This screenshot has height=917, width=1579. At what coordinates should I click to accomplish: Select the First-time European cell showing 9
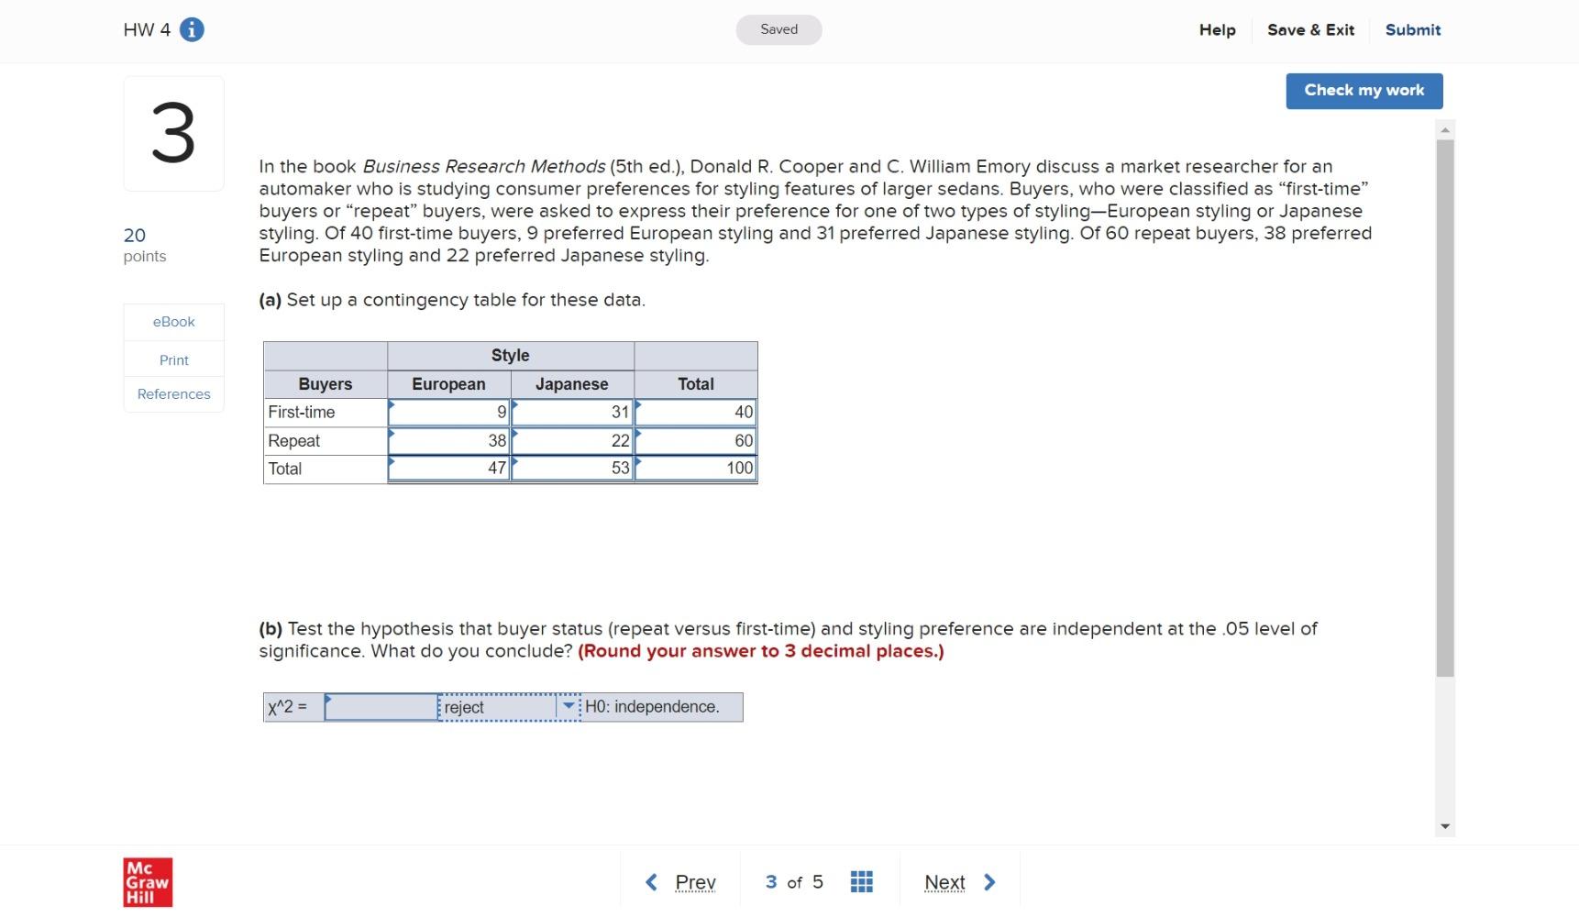point(448,412)
